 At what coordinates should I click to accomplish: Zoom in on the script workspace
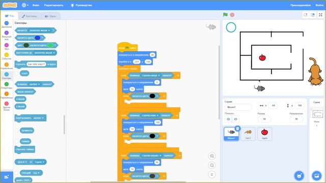click(x=212, y=156)
